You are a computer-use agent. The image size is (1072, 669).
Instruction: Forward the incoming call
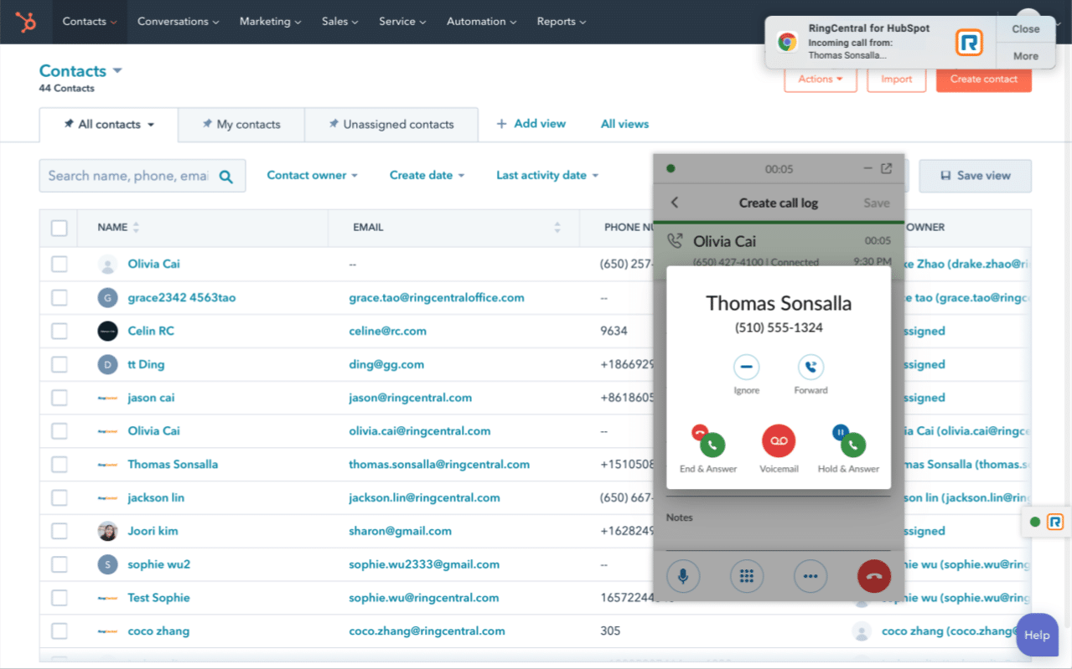tap(810, 368)
